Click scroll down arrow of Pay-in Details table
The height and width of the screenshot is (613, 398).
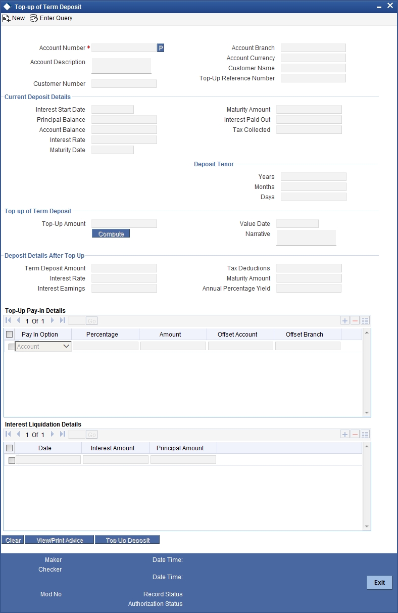[x=367, y=413]
